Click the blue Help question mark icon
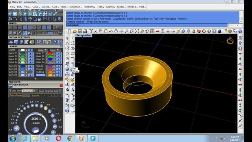Viewport: 252px width, 142px height. [240, 31]
